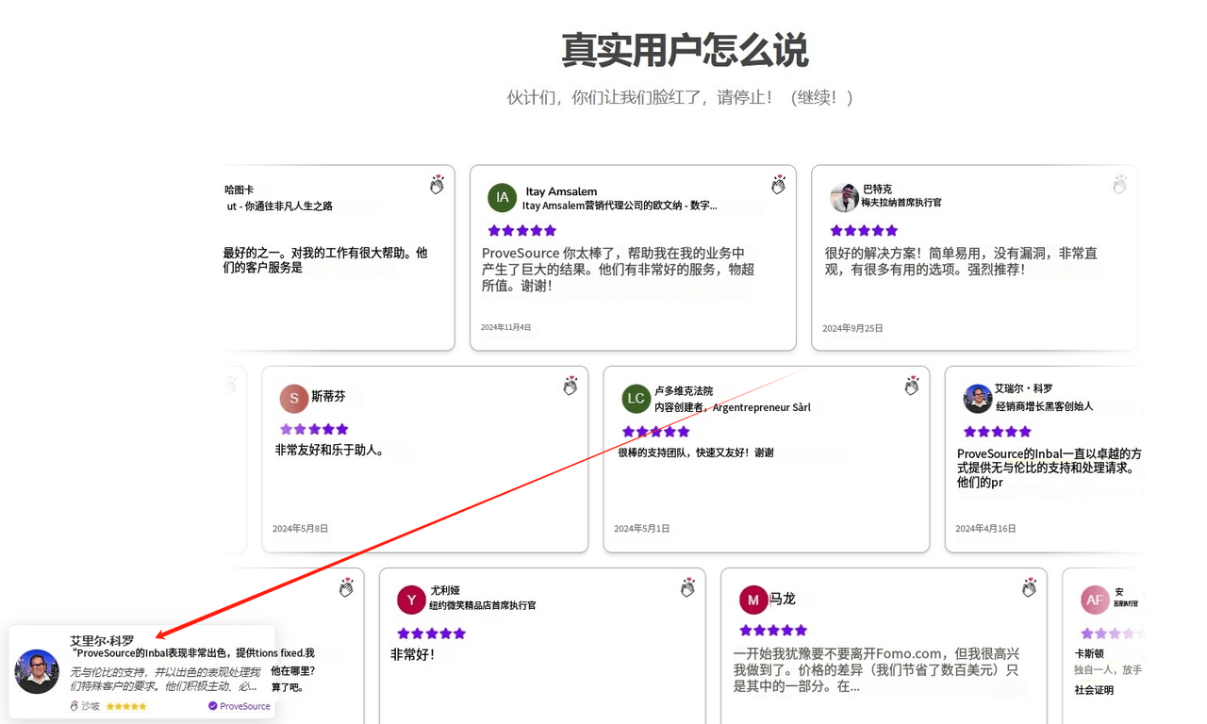Click the clap icon on 斯蒂芬's card
Screen dimensions: 1207x724
coord(570,386)
